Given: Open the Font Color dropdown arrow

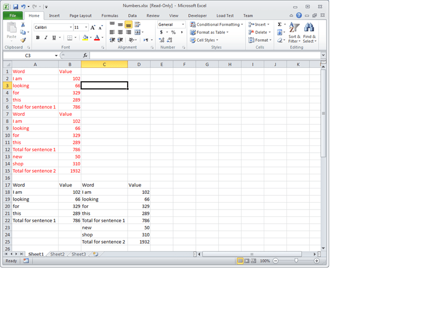Looking at the screenshot, I should click(x=102, y=37).
